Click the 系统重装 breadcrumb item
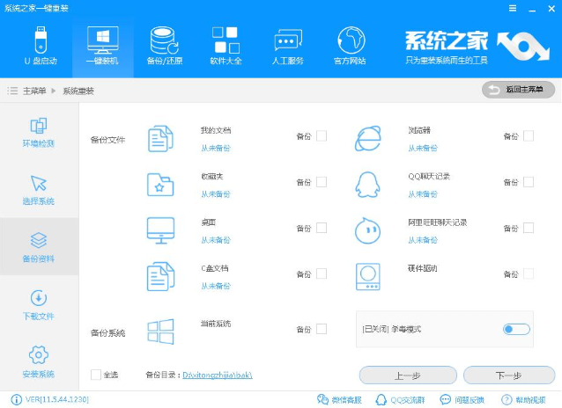The image size is (562, 408). pyautogui.click(x=78, y=91)
